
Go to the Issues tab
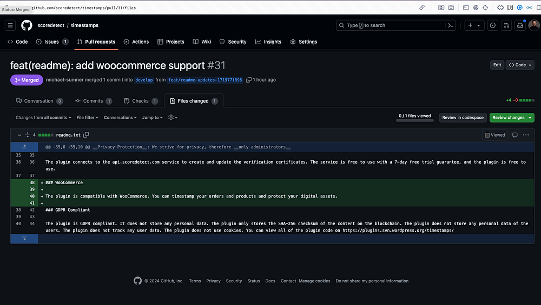(52, 42)
